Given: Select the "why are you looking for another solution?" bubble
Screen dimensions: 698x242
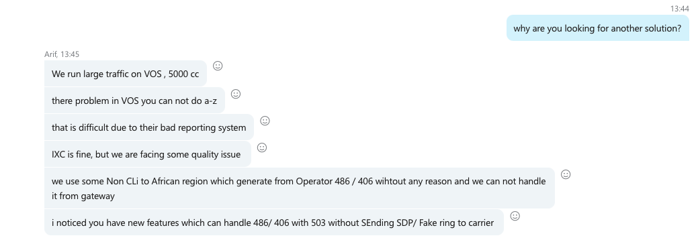Looking at the screenshot, I should (597, 28).
